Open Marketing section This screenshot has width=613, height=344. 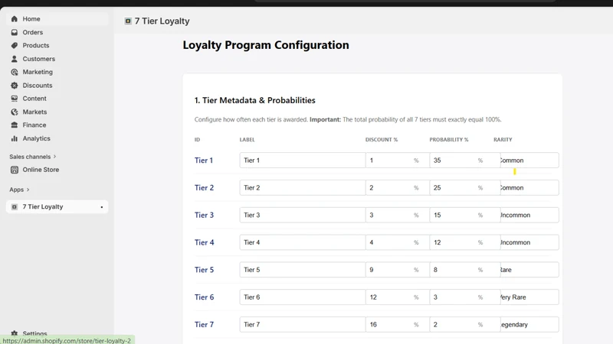coord(57,72)
